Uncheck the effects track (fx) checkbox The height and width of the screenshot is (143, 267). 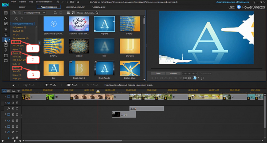coord(13,108)
